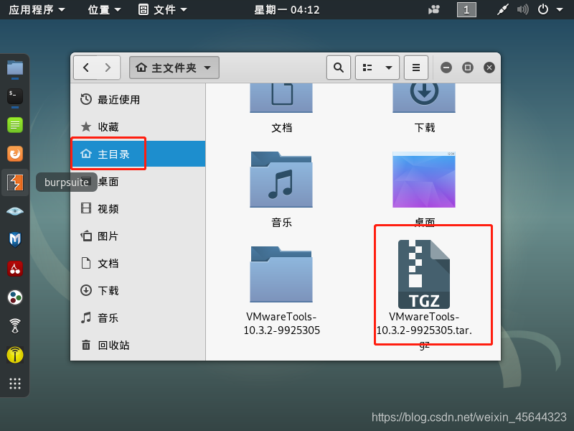
Task: Select the 下载 folder in file view
Action: pyautogui.click(x=424, y=108)
